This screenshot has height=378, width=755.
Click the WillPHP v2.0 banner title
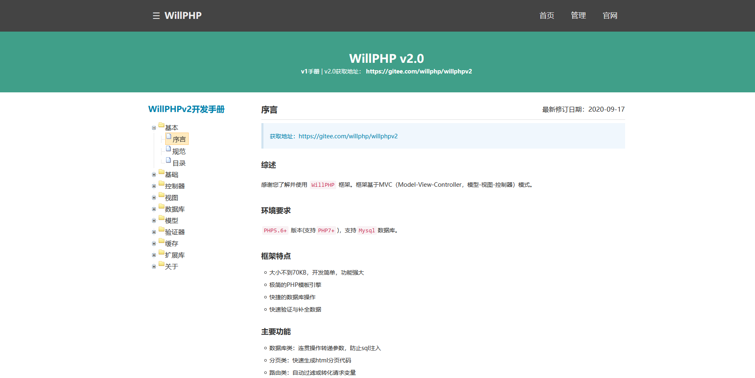pos(386,58)
